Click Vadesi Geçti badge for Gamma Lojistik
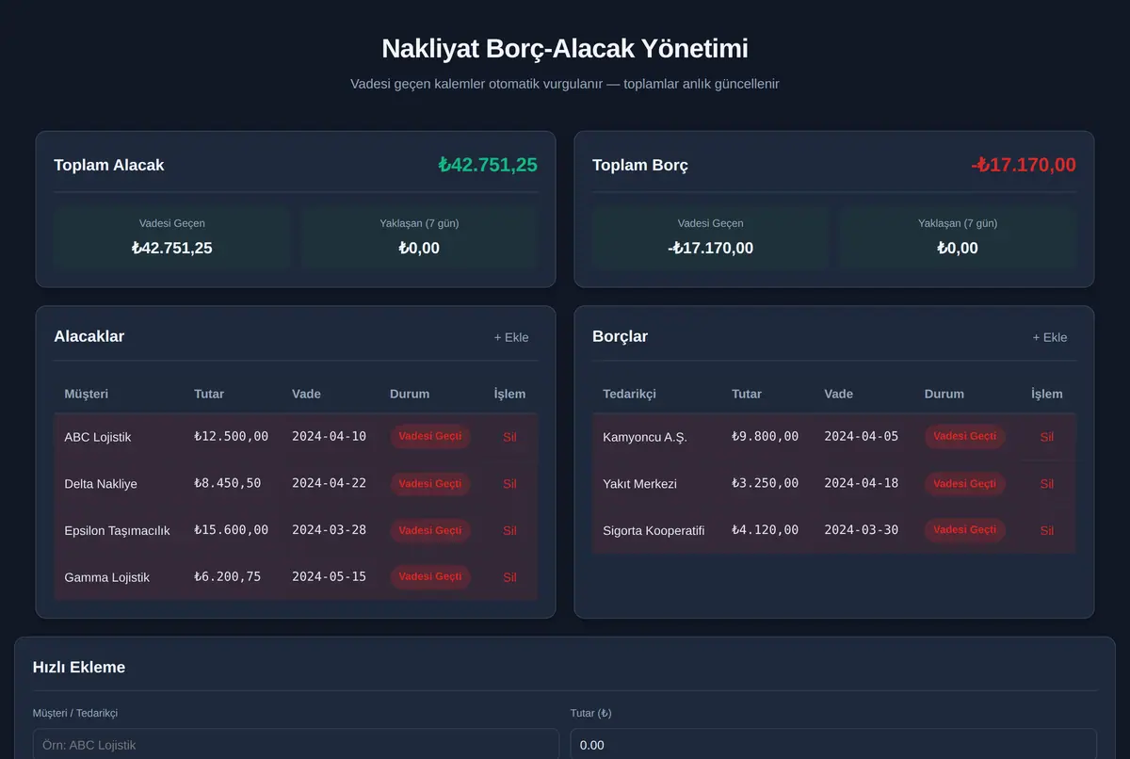 430,577
